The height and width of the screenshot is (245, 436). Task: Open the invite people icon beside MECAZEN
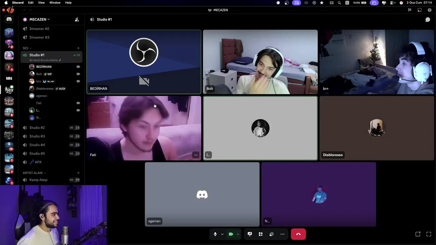(77, 19)
